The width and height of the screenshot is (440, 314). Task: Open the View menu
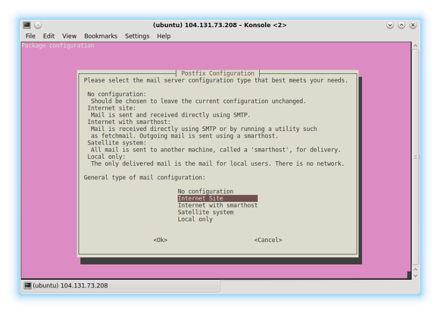[69, 36]
